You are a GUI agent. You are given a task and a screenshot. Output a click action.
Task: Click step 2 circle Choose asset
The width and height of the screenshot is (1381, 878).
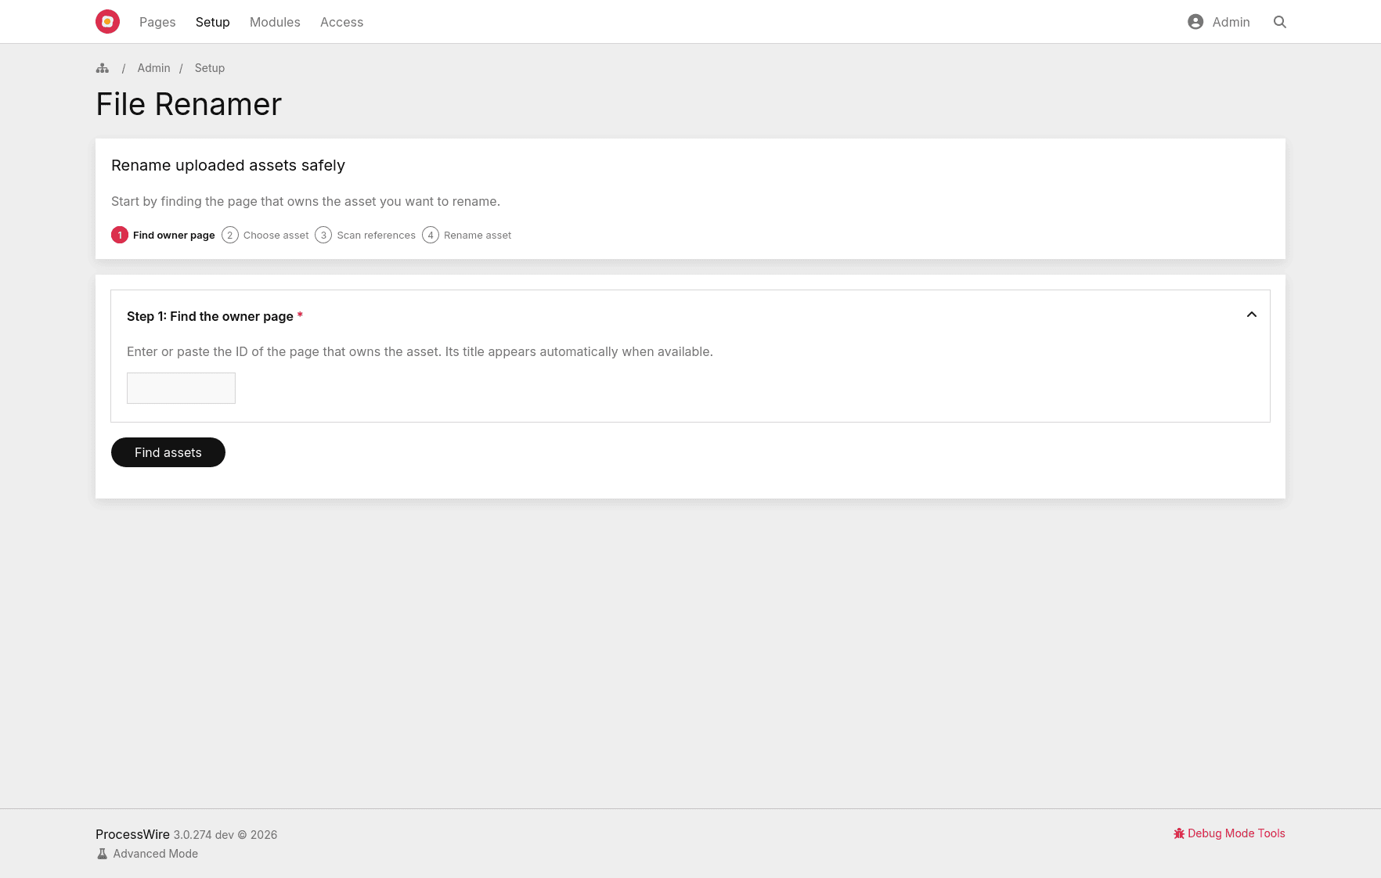(x=230, y=235)
